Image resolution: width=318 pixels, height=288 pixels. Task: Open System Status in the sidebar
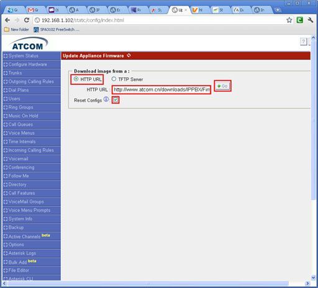(32, 56)
